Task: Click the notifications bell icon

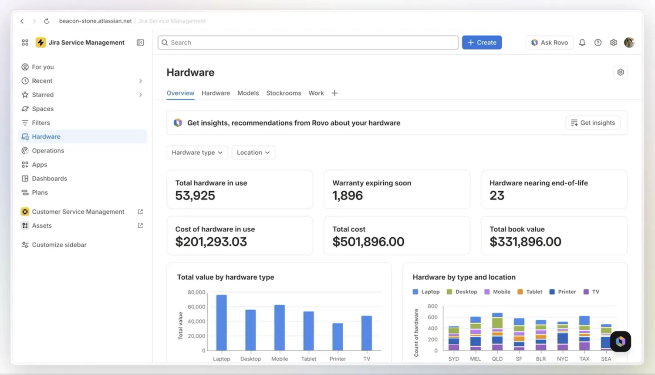Action: 582,43
